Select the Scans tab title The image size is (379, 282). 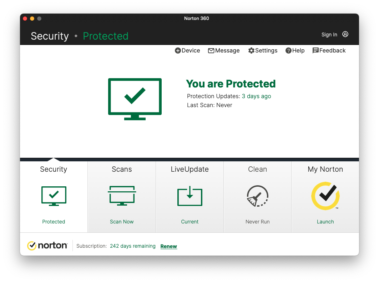coord(122,169)
